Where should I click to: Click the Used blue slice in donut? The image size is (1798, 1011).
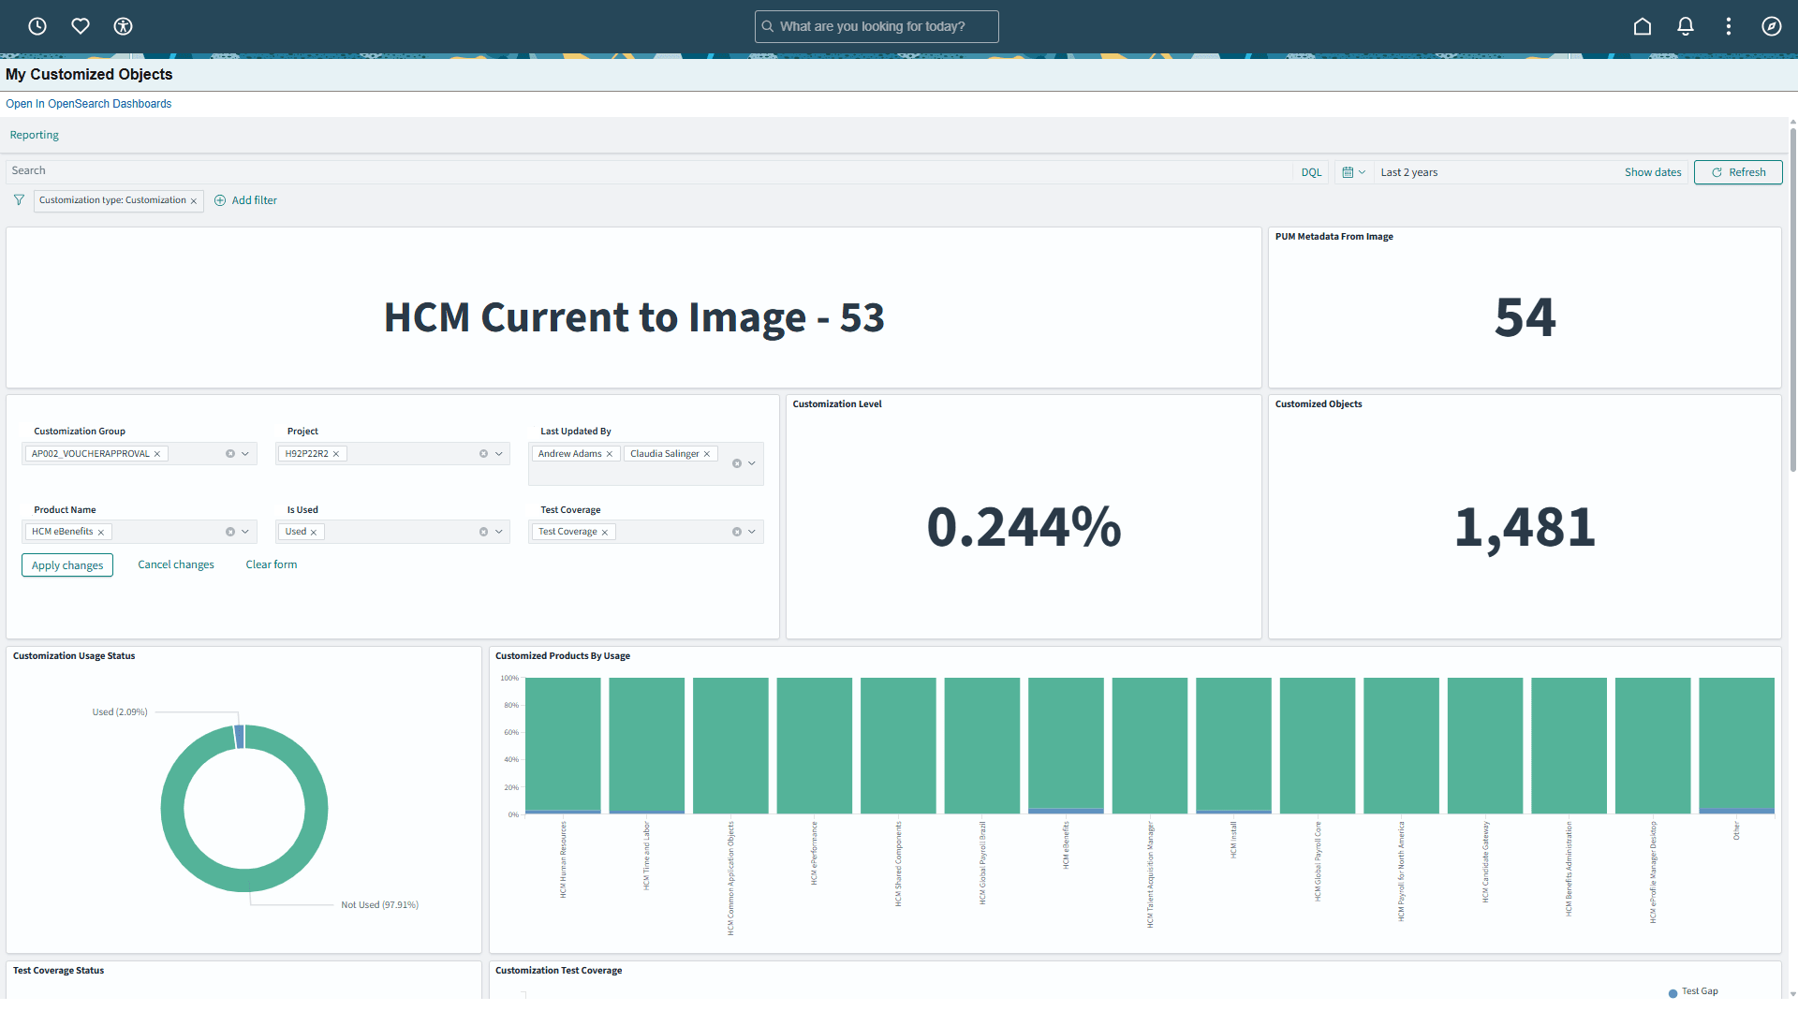coord(240,737)
